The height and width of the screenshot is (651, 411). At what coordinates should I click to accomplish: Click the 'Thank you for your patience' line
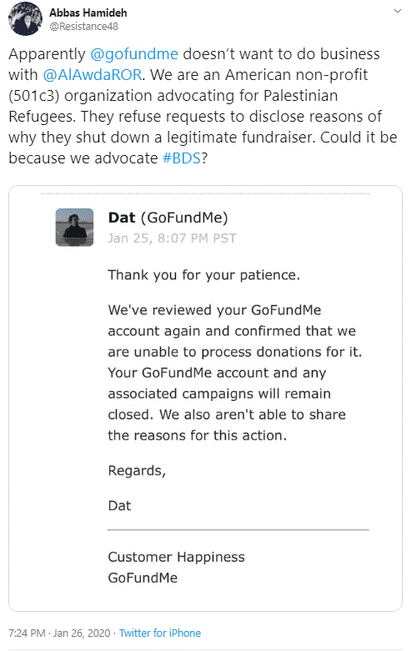pos(204,275)
